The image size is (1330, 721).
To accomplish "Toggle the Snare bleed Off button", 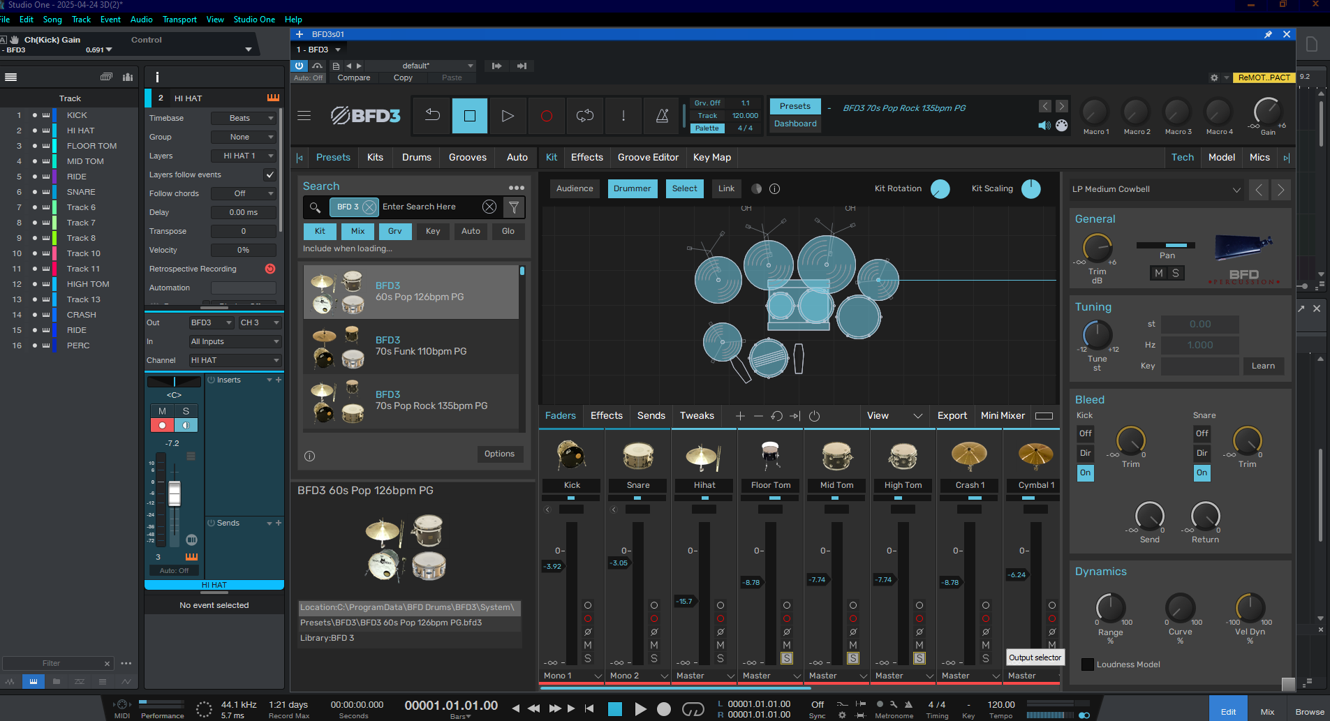I will (x=1202, y=433).
